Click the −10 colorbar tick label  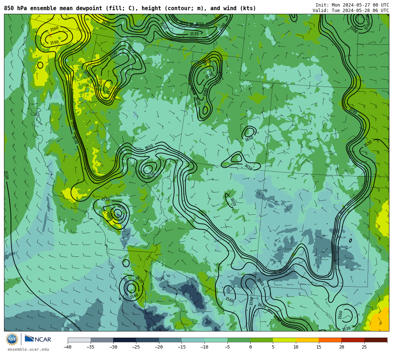[x=205, y=347]
